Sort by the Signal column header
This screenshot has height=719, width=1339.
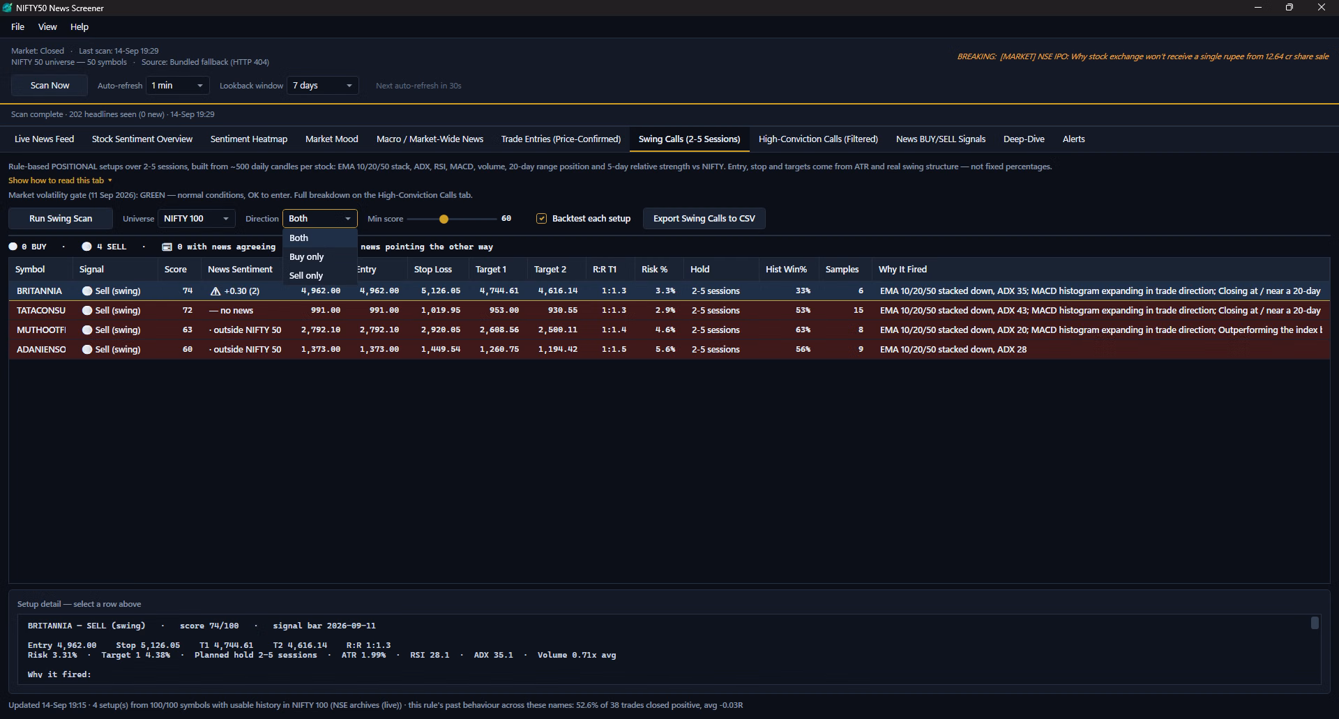tap(115, 270)
